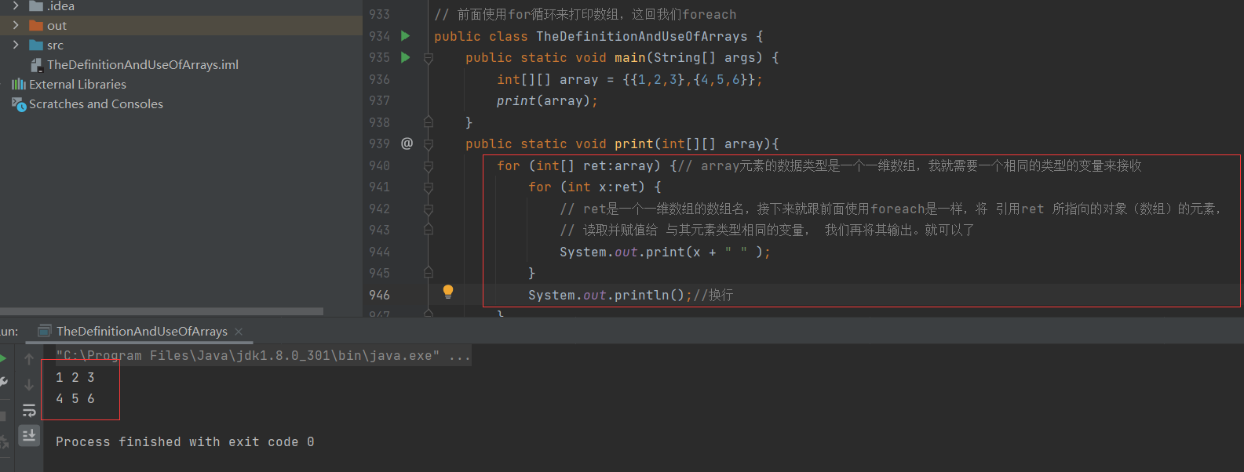Click the Scratches and Consoles icon
The height and width of the screenshot is (472, 1244).
[x=19, y=104]
